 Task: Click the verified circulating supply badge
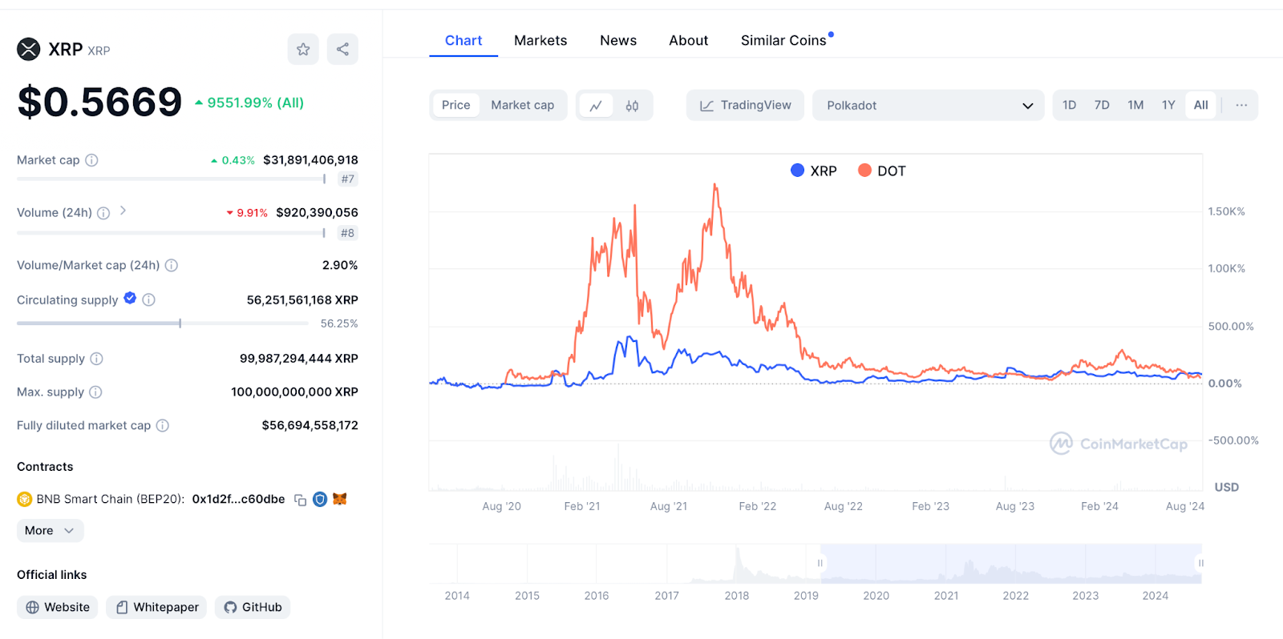pyautogui.click(x=130, y=299)
